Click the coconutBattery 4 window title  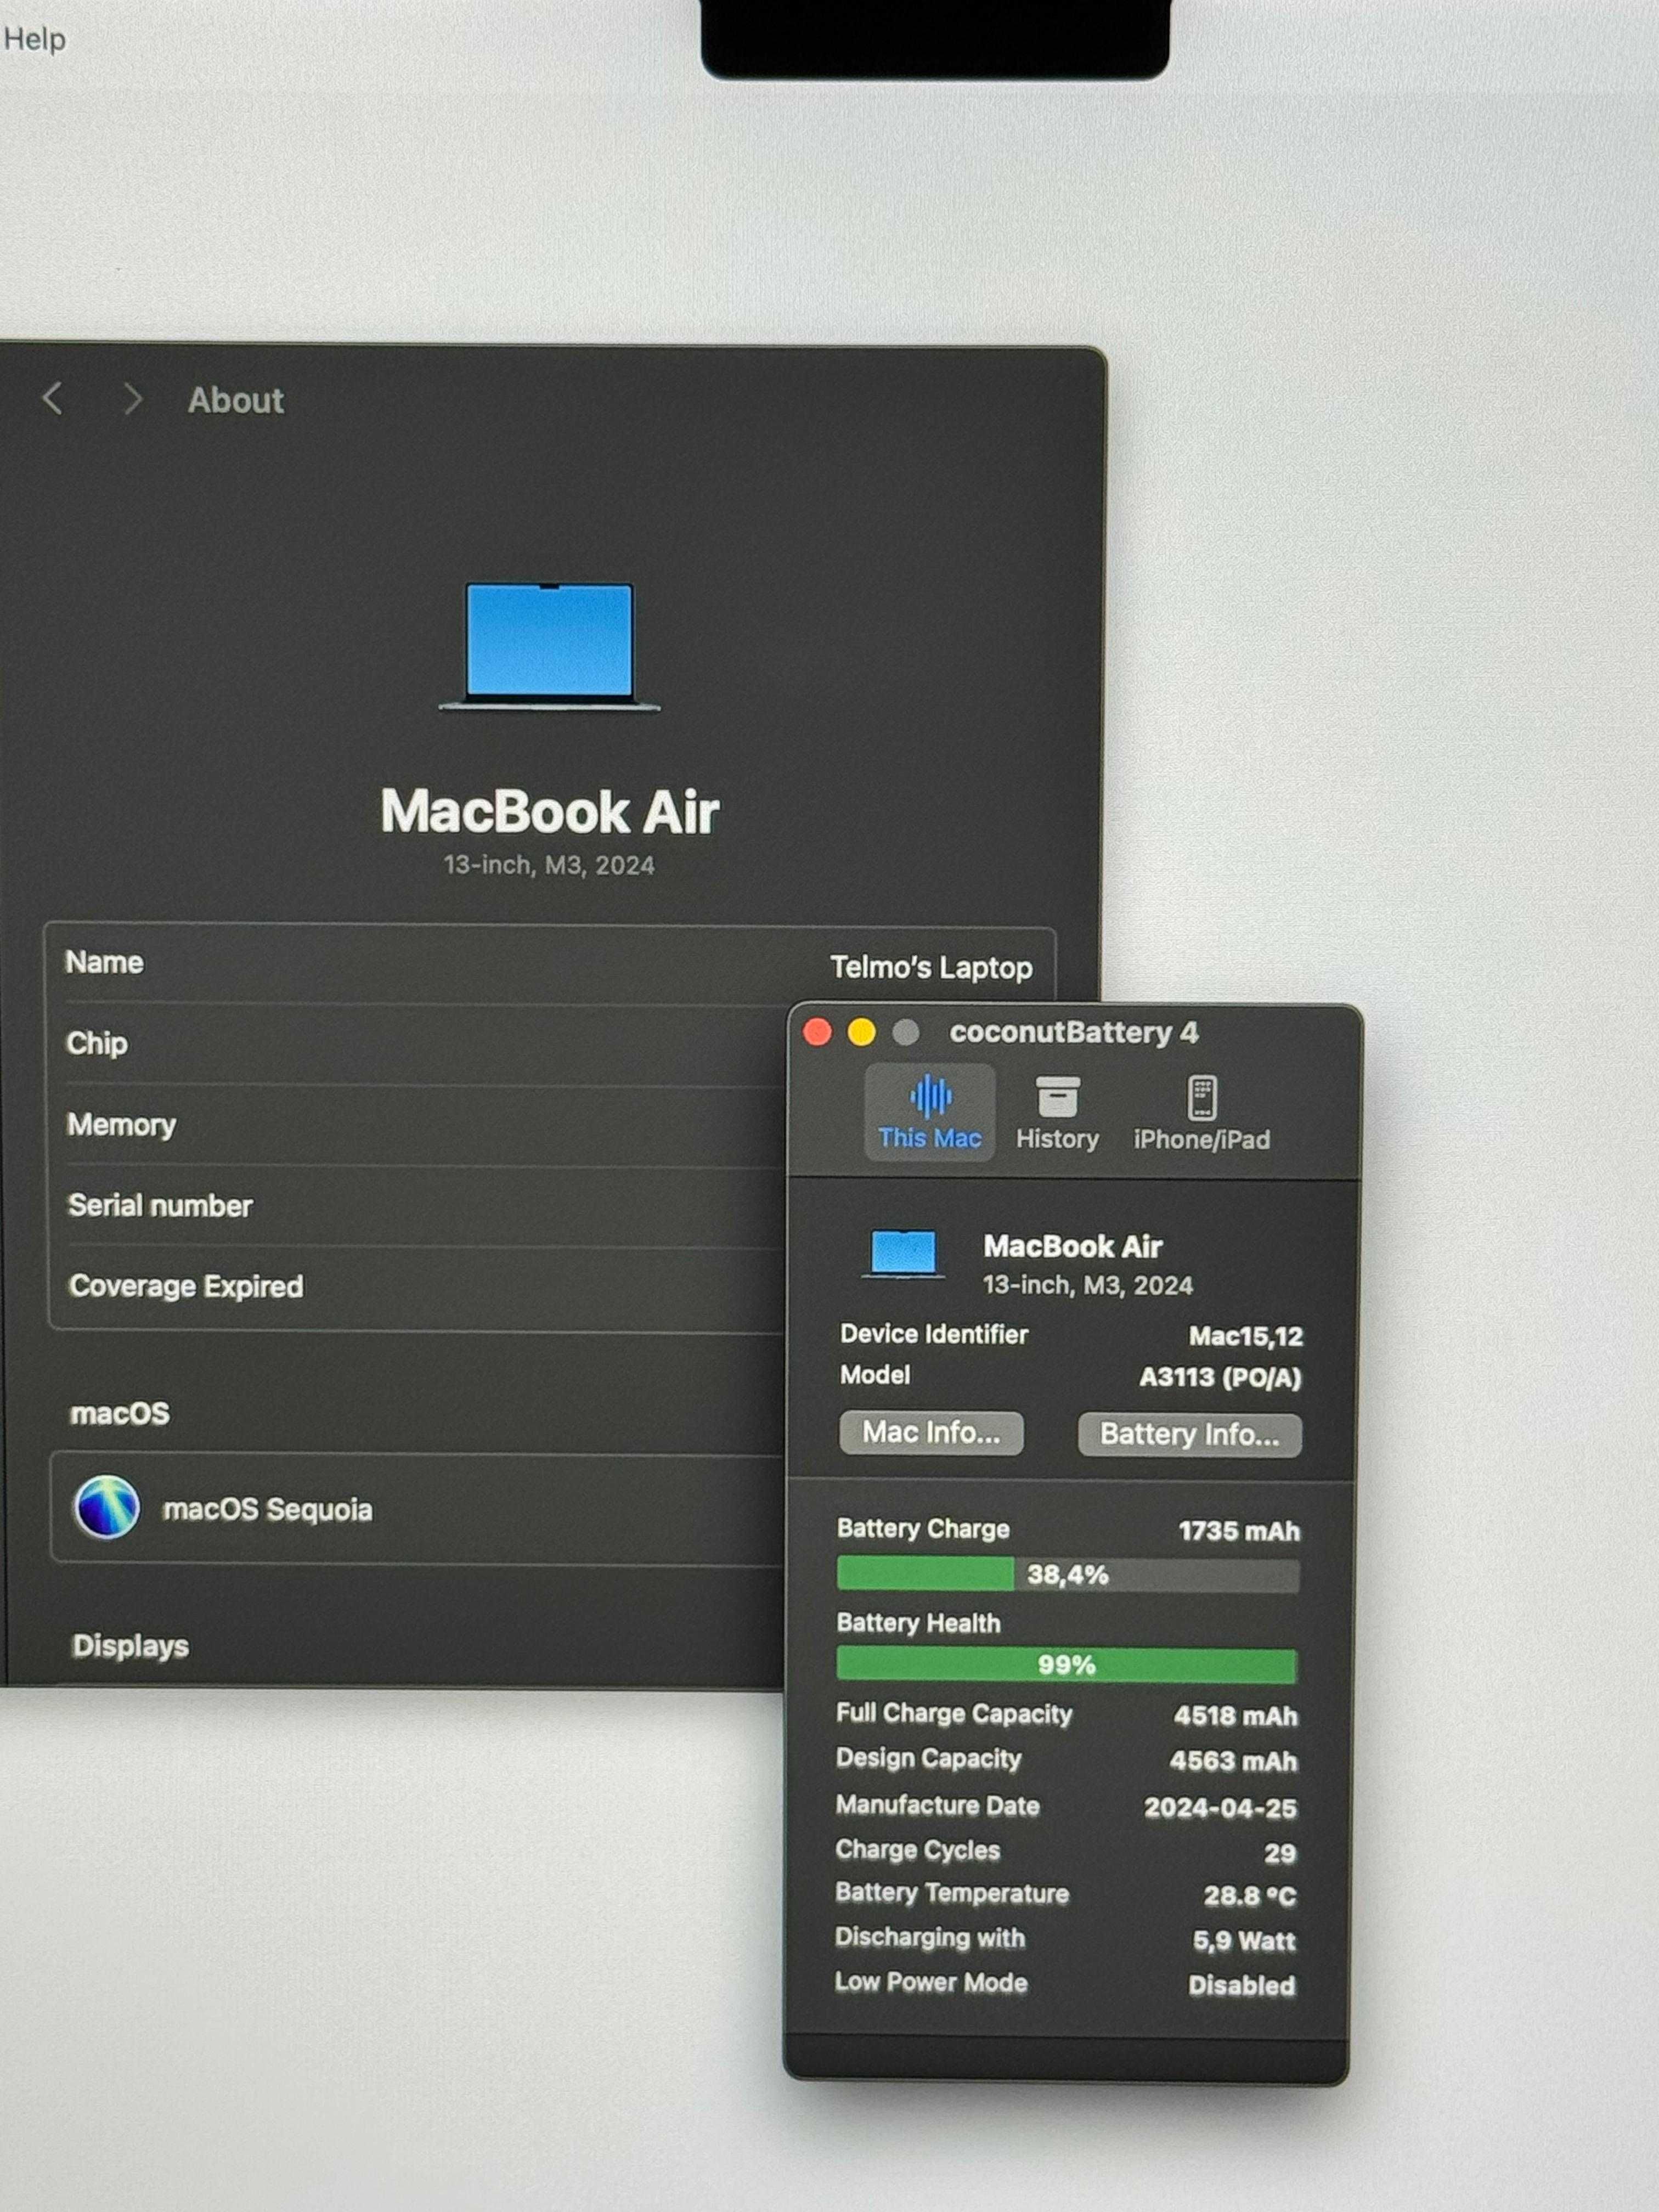1073,1032
